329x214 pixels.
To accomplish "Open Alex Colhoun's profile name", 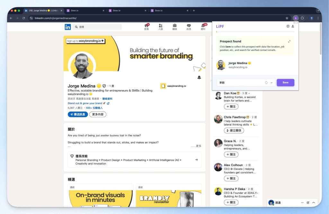I will tap(233, 165).
